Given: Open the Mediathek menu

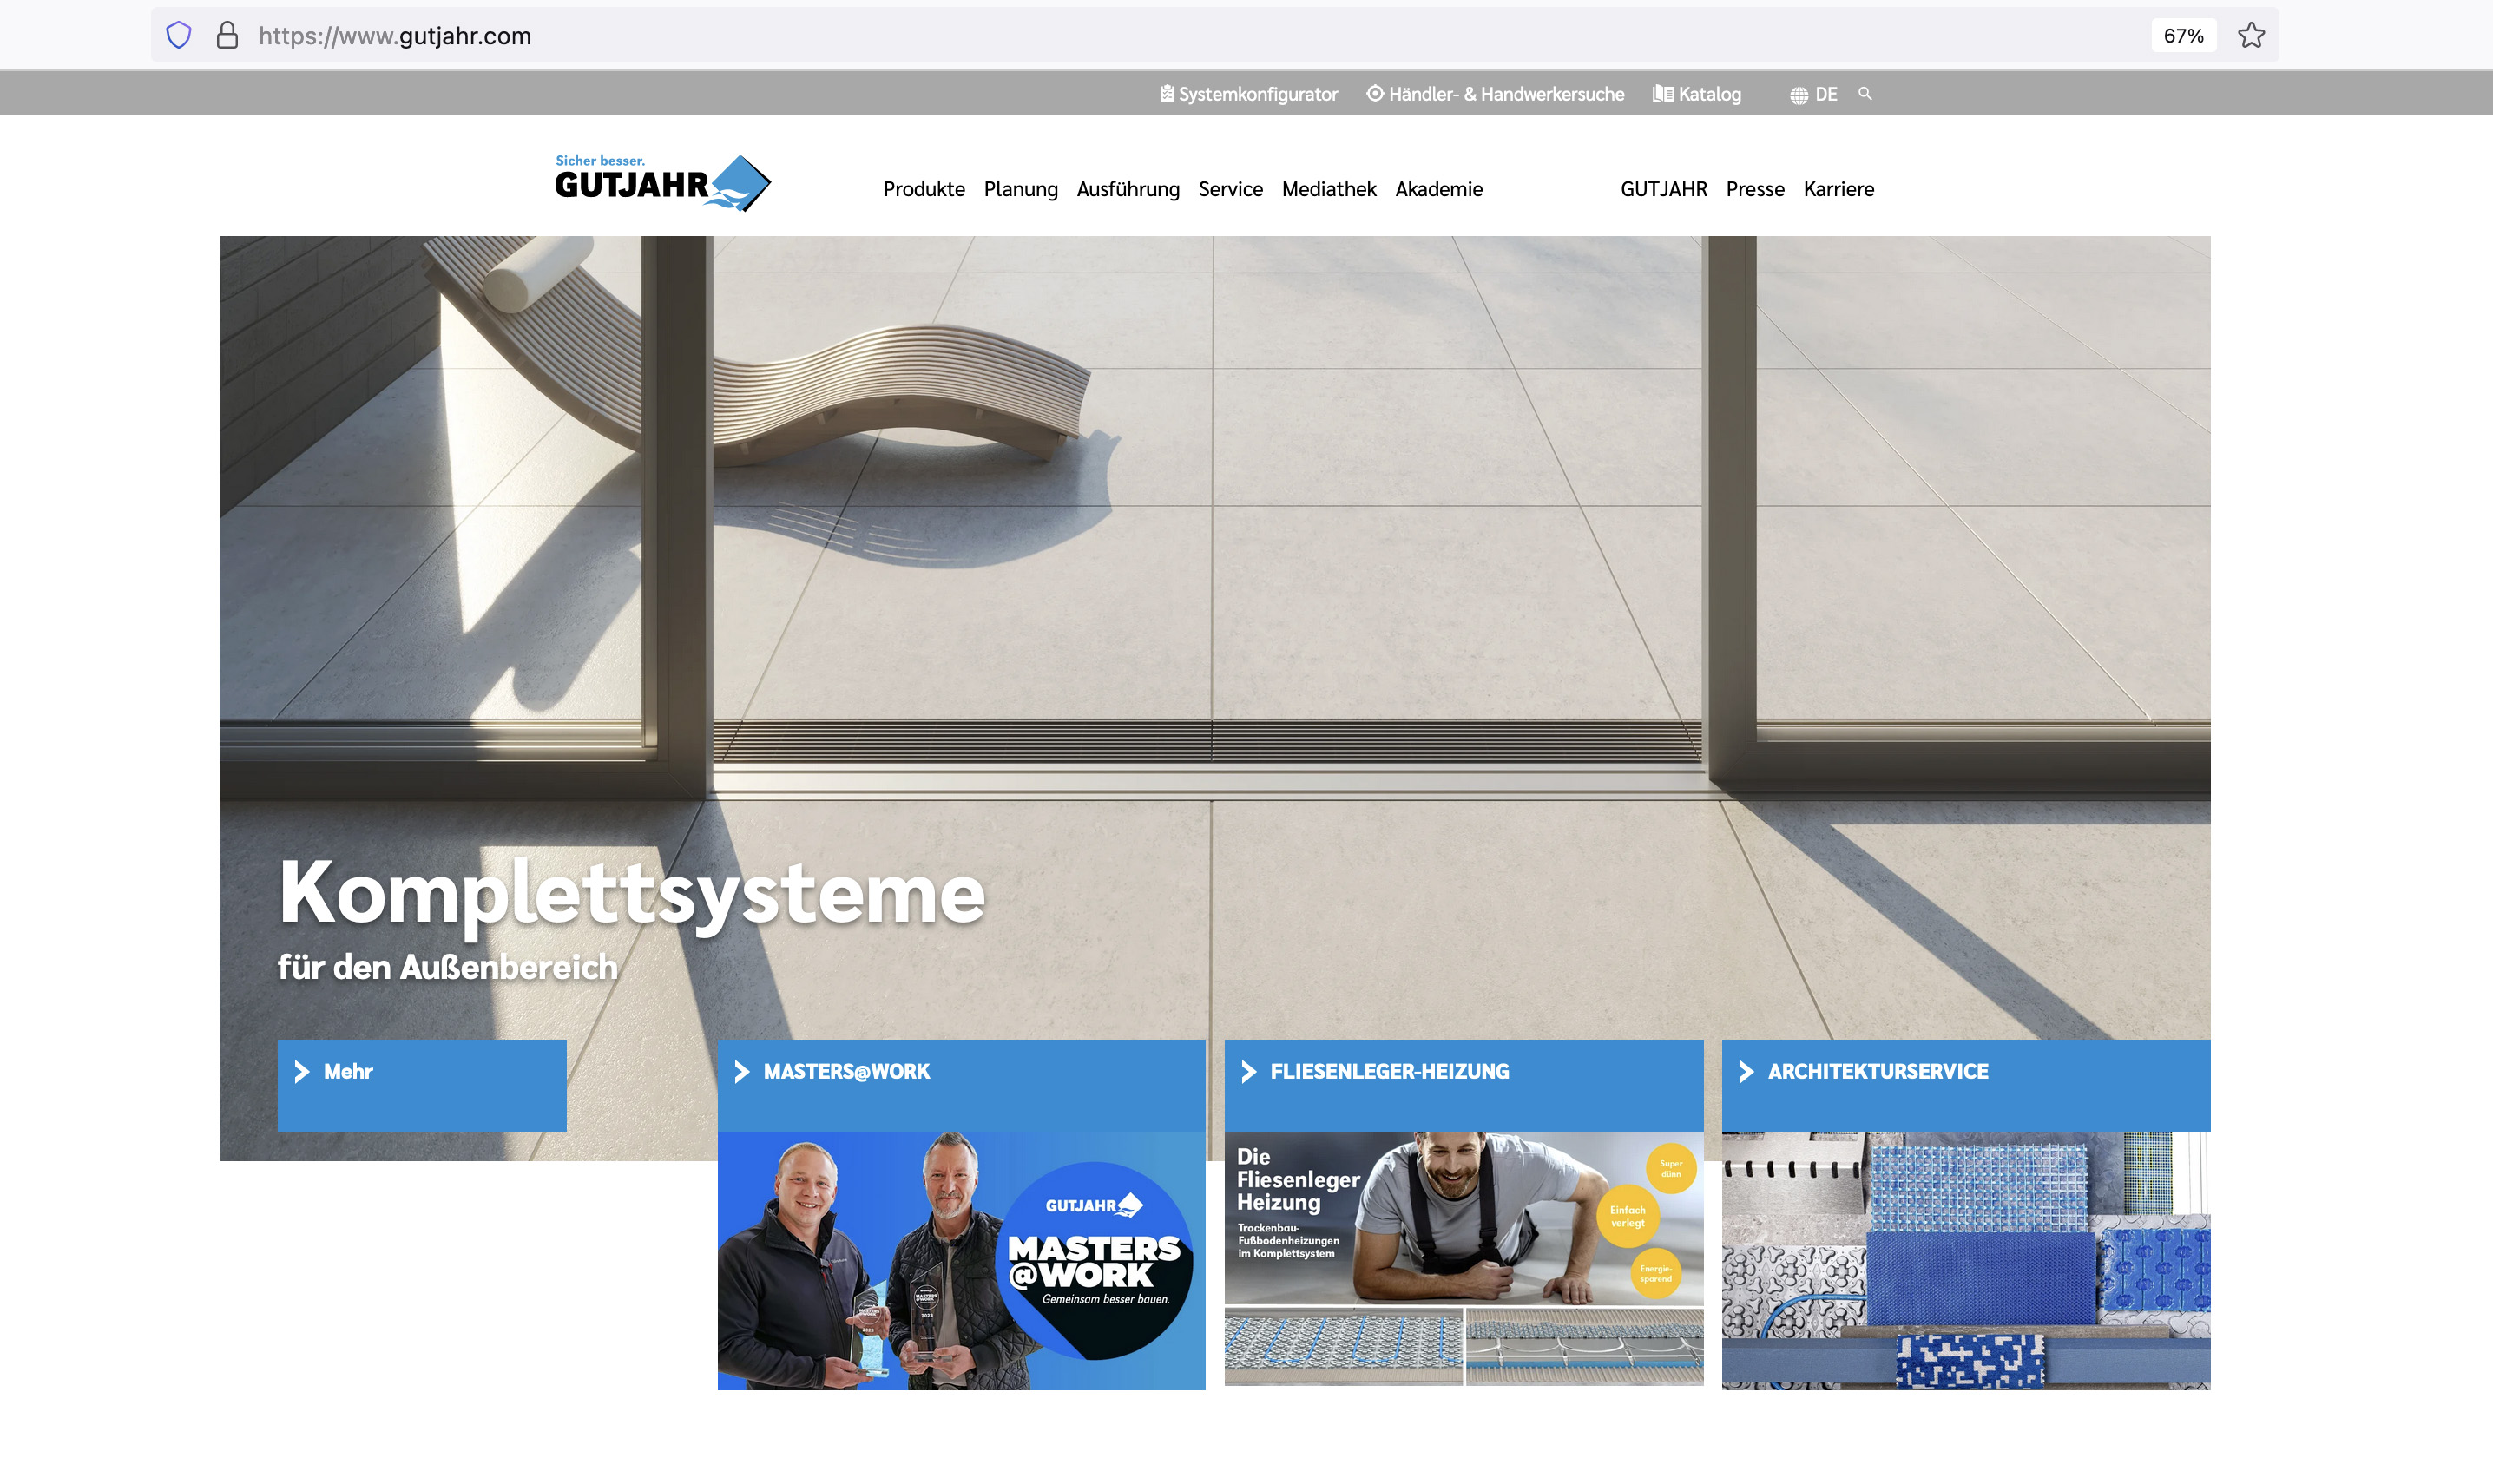Looking at the screenshot, I should [x=1328, y=189].
